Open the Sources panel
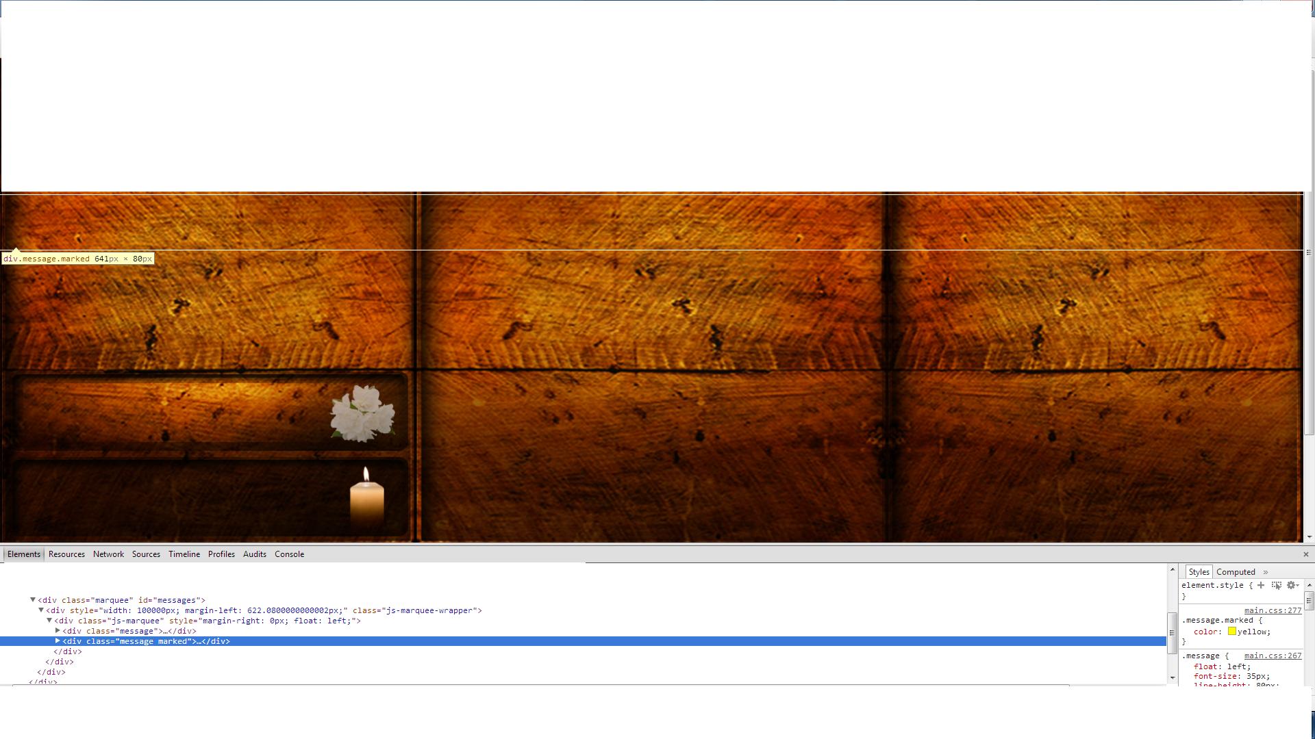Screen dimensions: 1315x739 click(146, 554)
